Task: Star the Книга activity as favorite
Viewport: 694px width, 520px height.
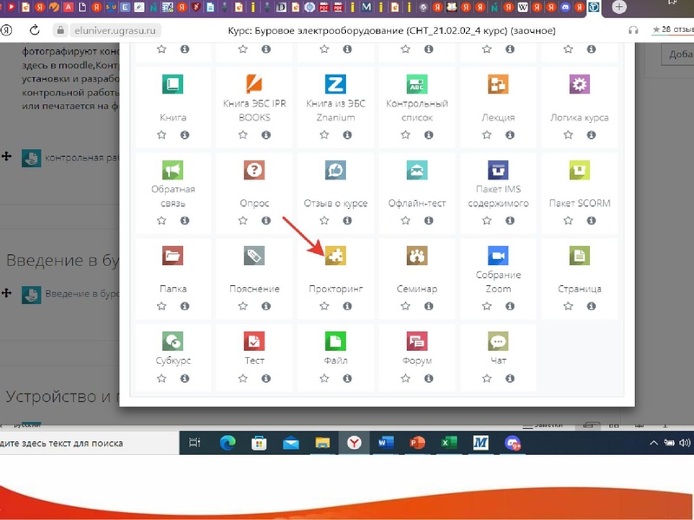Action: coord(162,135)
